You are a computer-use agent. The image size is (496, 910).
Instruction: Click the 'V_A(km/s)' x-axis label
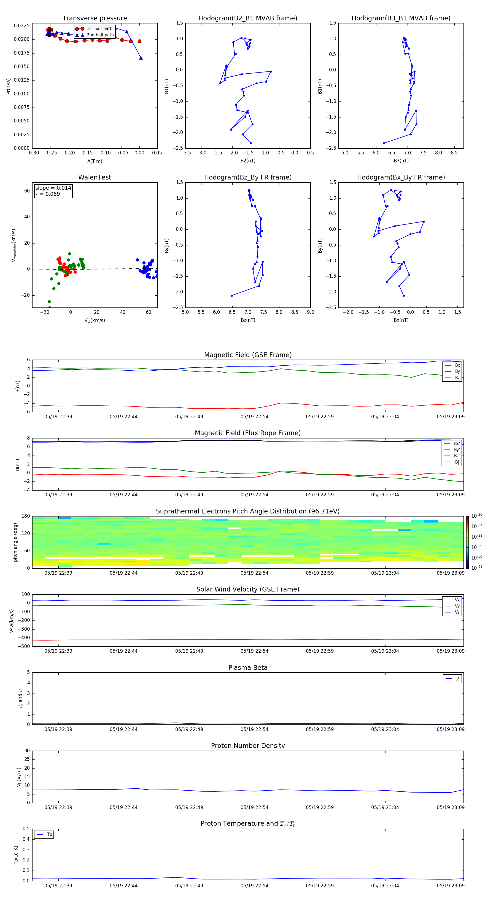[x=95, y=320]
